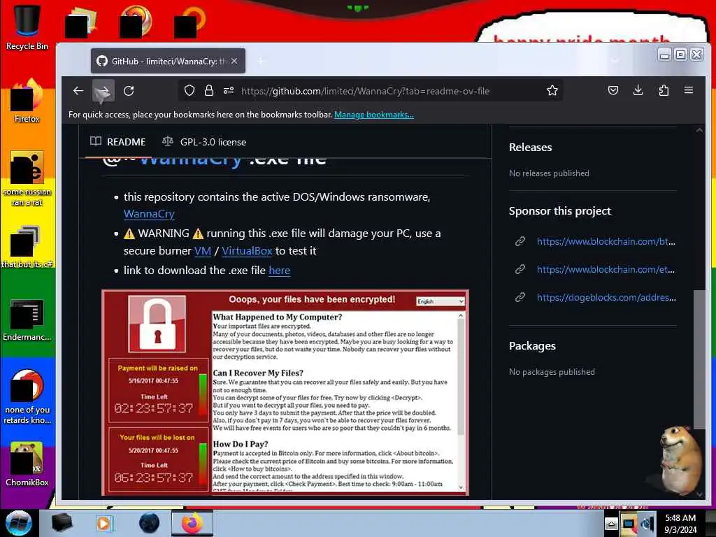Image resolution: width=716 pixels, height=537 pixels.
Task: Open the Firefox downloads panel
Action: coord(638,90)
